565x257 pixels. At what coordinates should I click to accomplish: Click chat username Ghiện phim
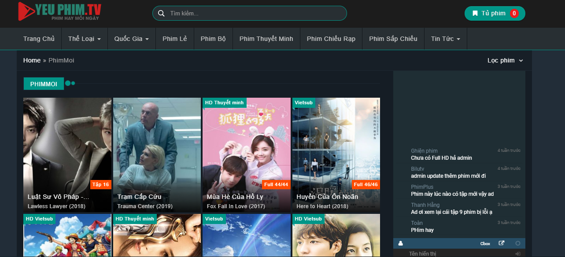424,151
